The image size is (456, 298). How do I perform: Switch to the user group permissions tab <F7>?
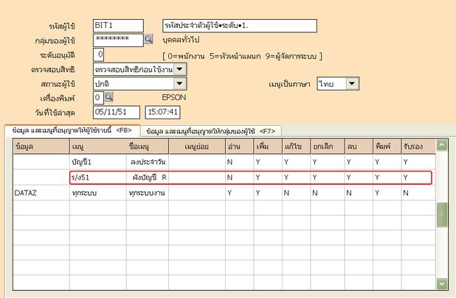[211, 130]
